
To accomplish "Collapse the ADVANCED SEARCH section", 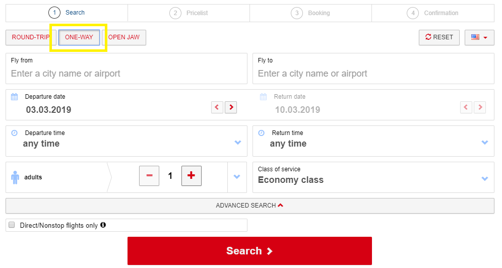I will point(249,206).
